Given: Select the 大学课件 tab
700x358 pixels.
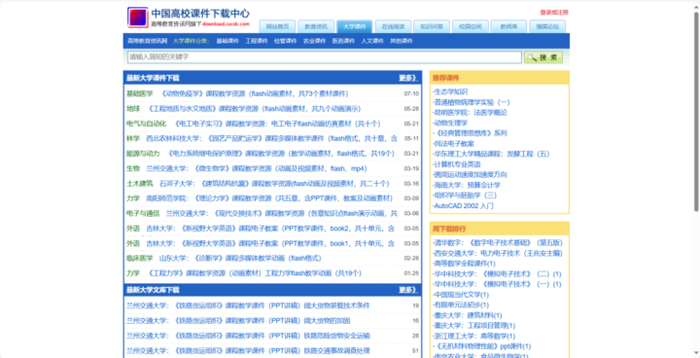Looking at the screenshot, I should (355, 26).
